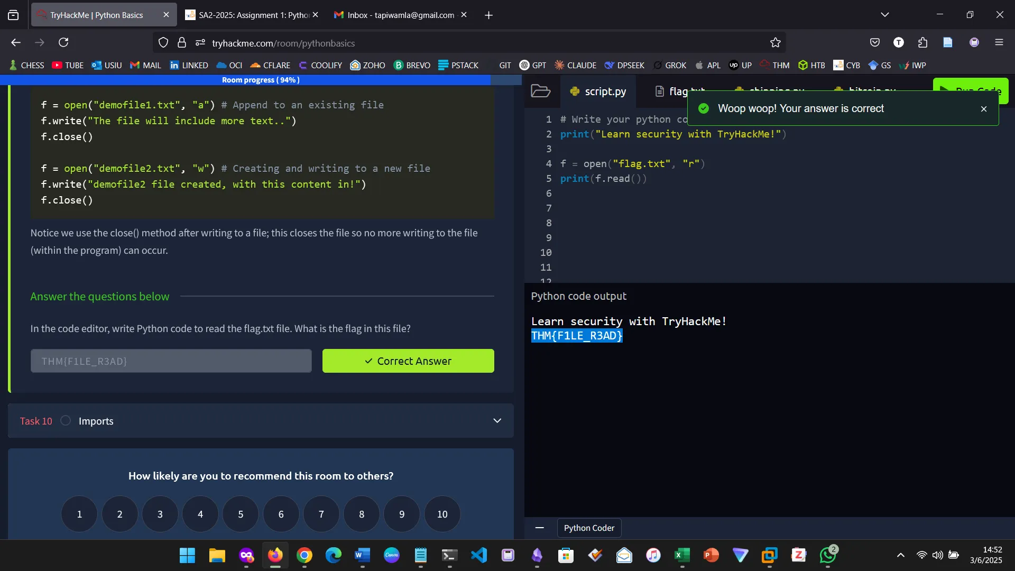Open the Pocket save icon in toolbar

point(874,42)
